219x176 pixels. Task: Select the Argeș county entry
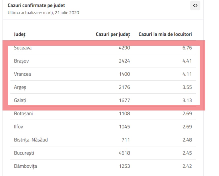point(20,87)
